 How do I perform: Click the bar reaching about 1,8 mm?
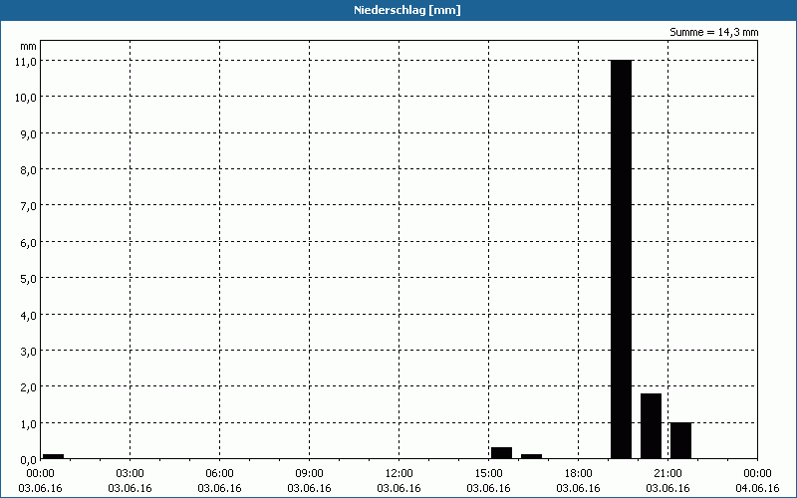[651, 426]
